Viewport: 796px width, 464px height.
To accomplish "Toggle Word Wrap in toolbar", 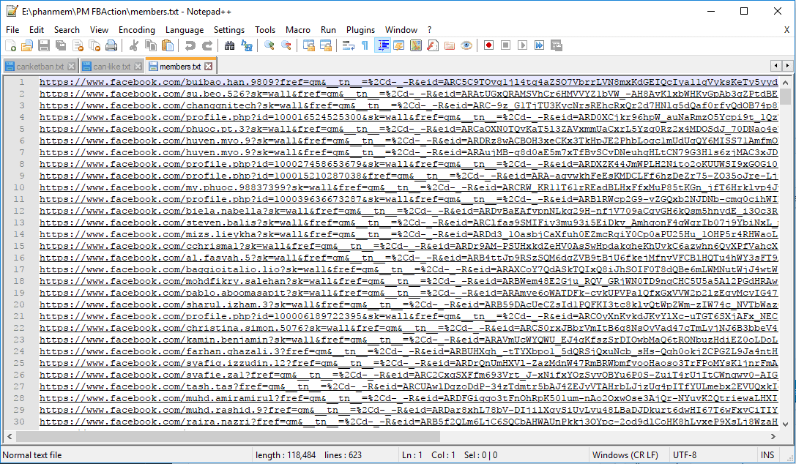I will coord(348,45).
